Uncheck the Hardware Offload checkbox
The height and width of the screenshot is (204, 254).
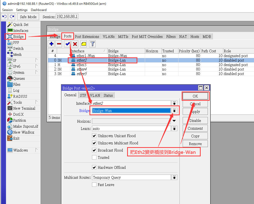pos(94,167)
